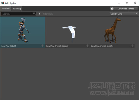Click the search magnifier icon
The image size is (139, 100).
[34, 14]
